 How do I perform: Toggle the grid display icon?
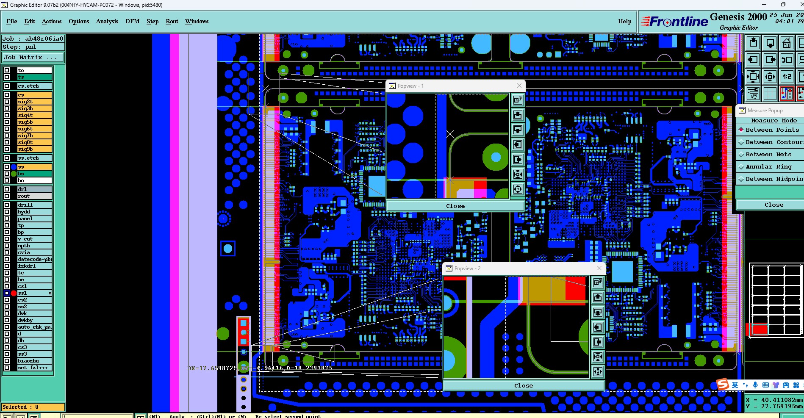(x=770, y=94)
